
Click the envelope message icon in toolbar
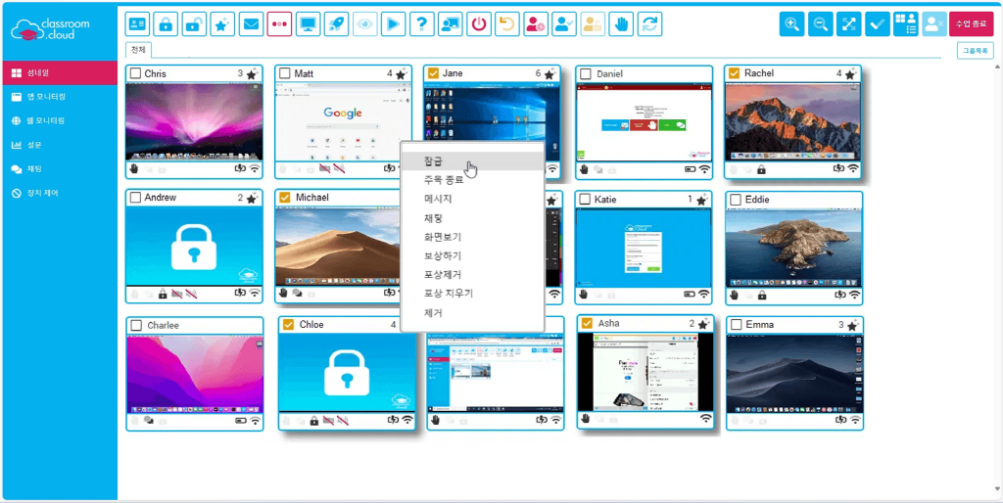coord(251,23)
